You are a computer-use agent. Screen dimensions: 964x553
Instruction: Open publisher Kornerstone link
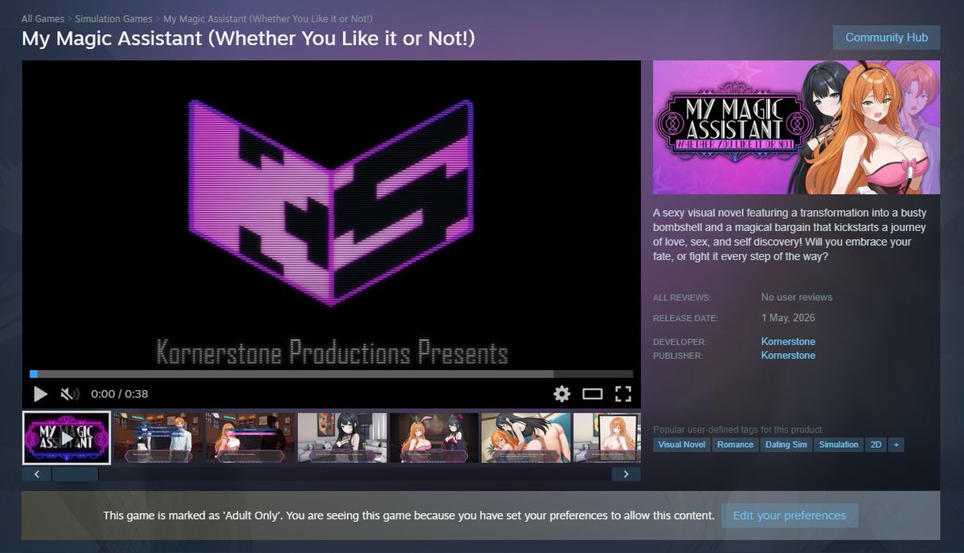pos(788,356)
